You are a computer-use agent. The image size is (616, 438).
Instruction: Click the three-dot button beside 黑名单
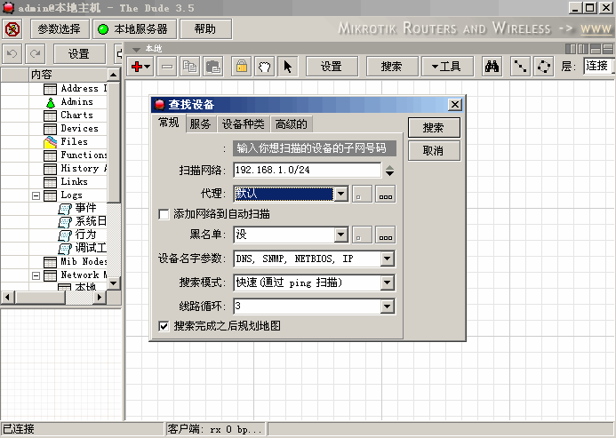[386, 235]
